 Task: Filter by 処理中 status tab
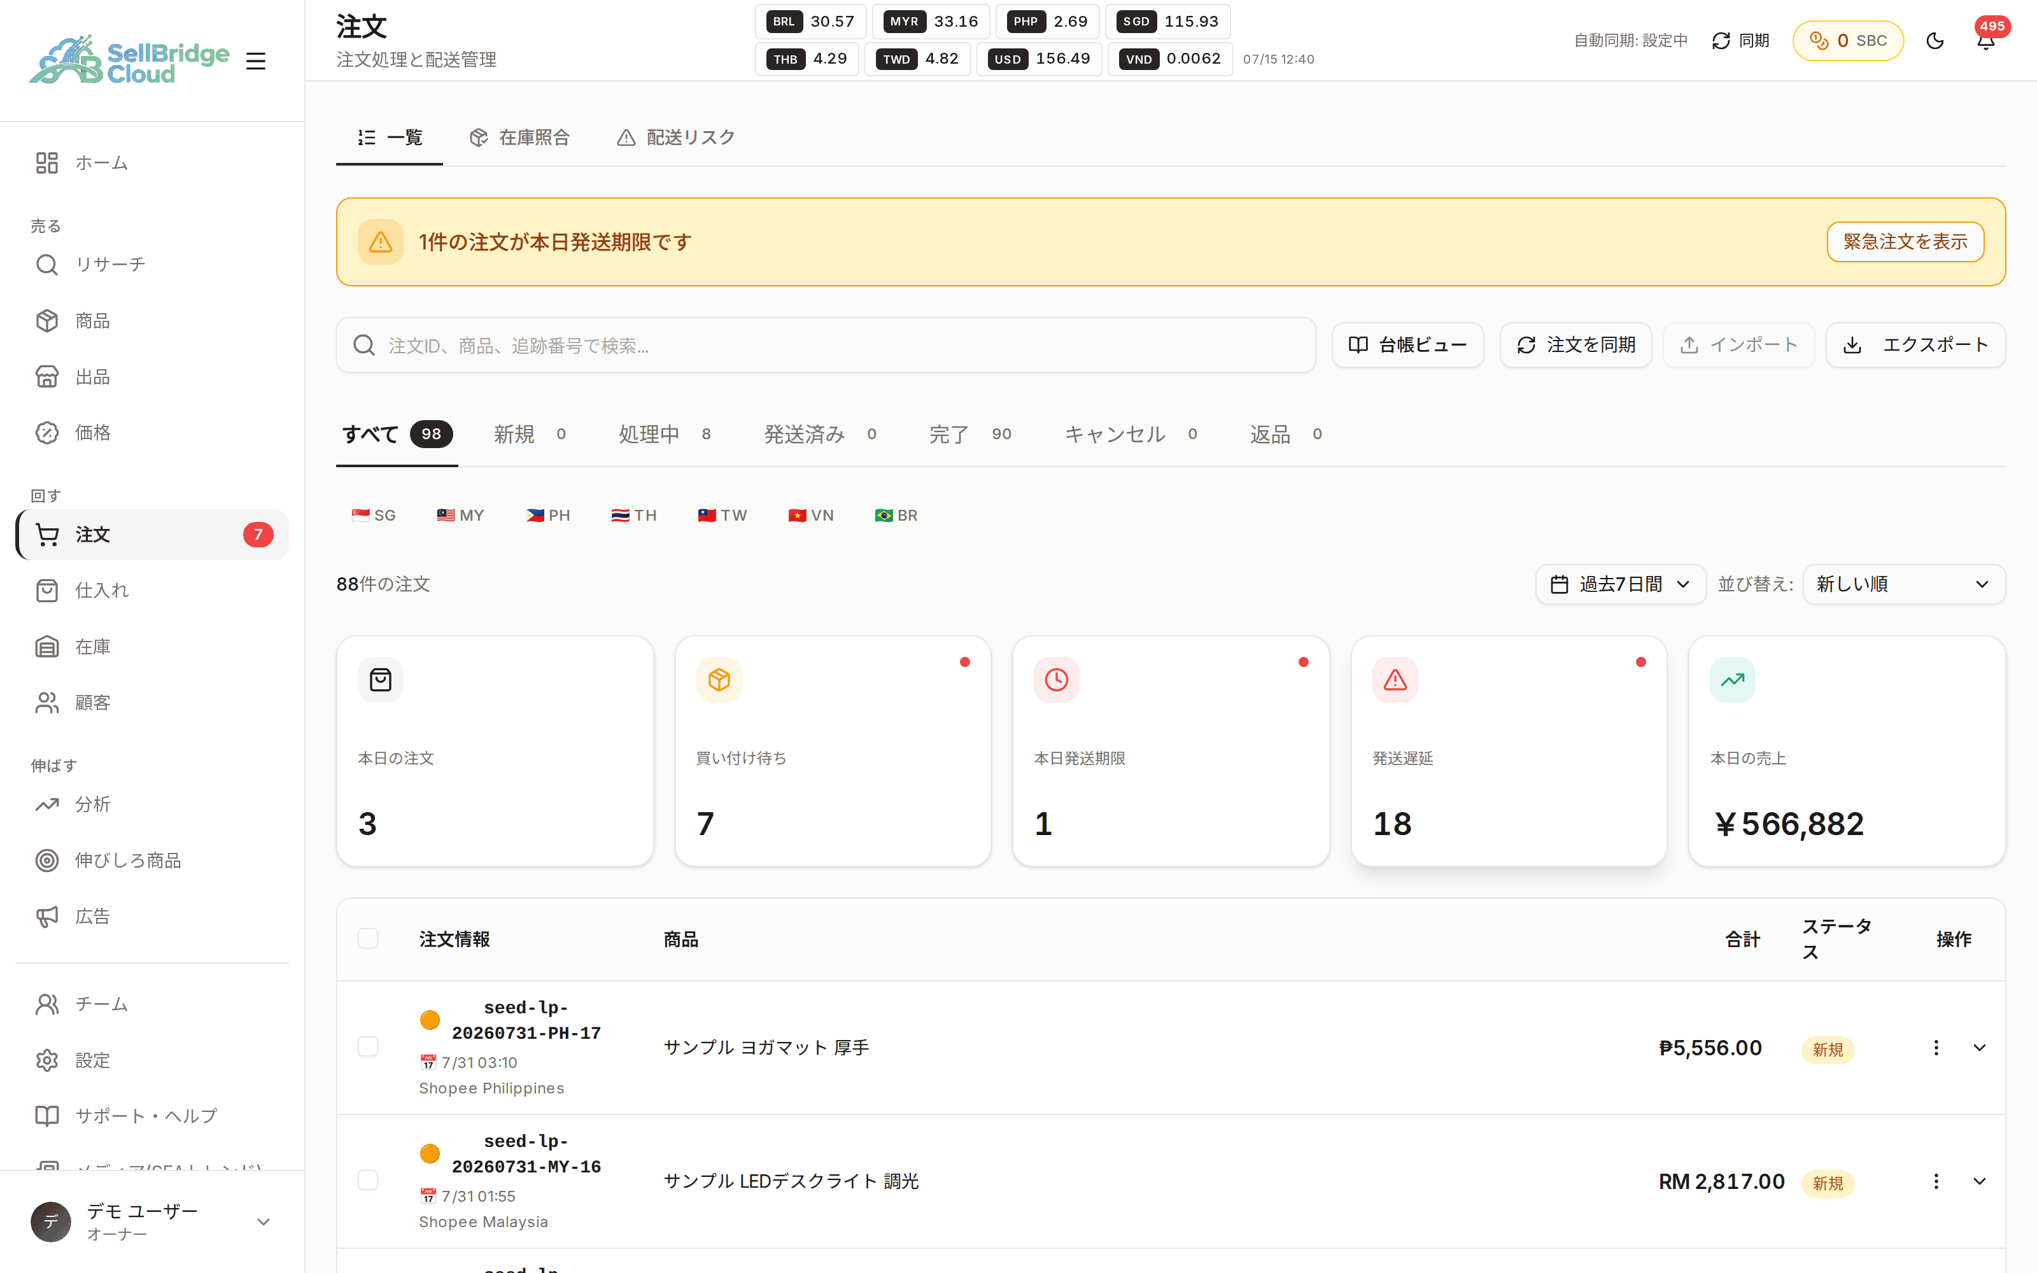[665, 435]
